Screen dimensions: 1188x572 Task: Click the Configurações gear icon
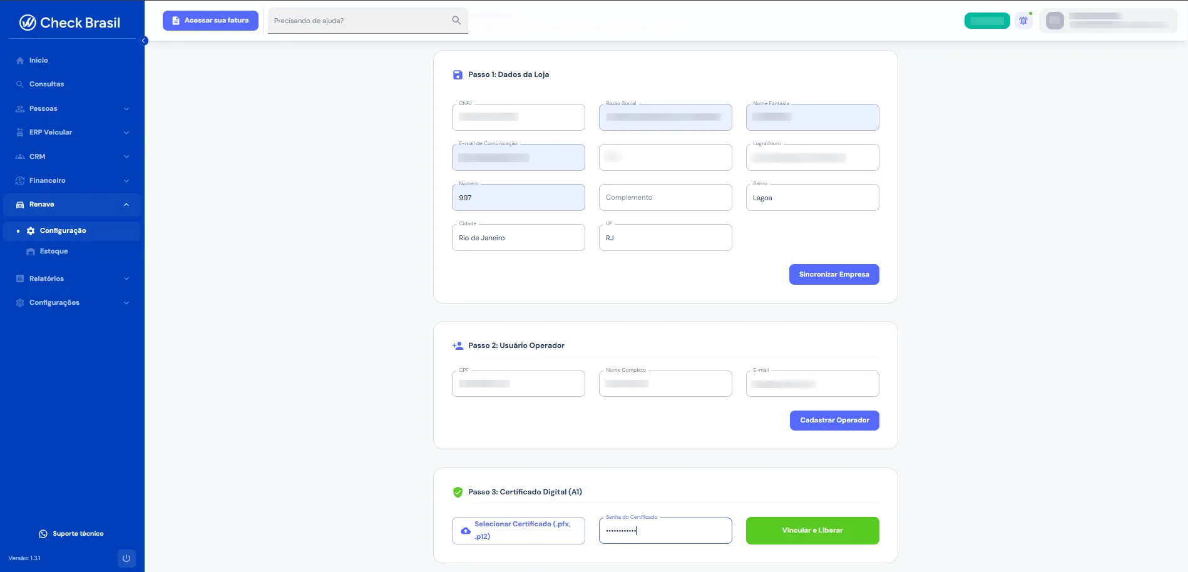click(x=20, y=303)
